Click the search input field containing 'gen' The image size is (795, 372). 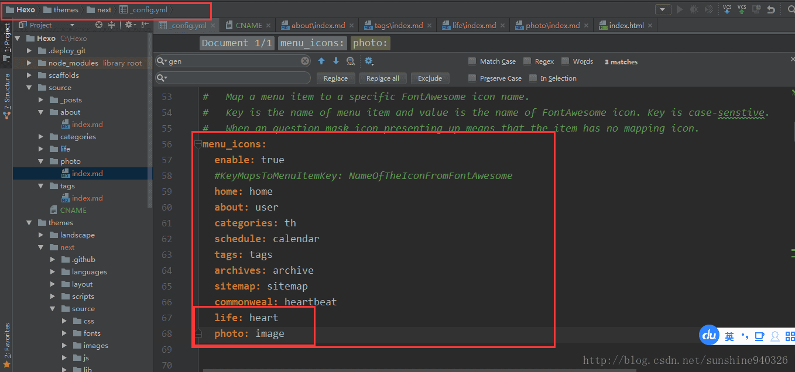pyautogui.click(x=233, y=61)
